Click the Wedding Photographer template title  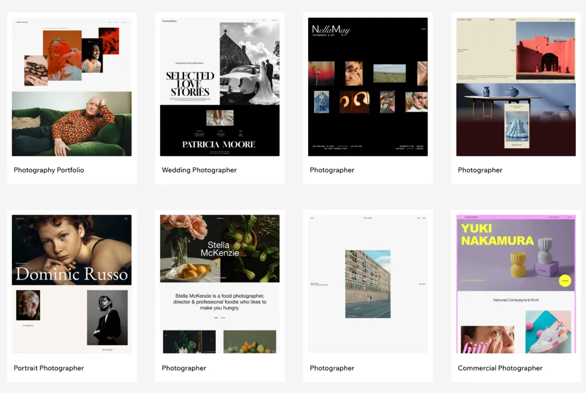point(199,170)
